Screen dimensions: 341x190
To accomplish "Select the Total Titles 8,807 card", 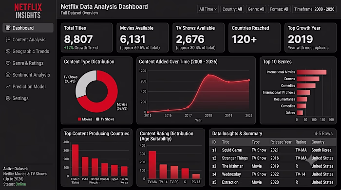I will (x=87, y=37).
